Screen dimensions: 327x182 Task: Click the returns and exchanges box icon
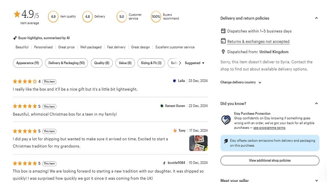(x=223, y=41)
